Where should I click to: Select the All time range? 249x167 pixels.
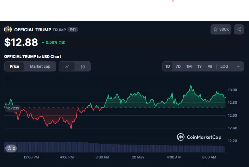[210, 66]
